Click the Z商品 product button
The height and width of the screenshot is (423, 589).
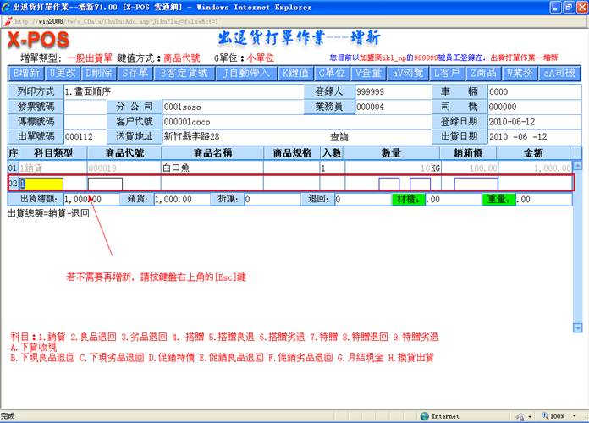485,74
